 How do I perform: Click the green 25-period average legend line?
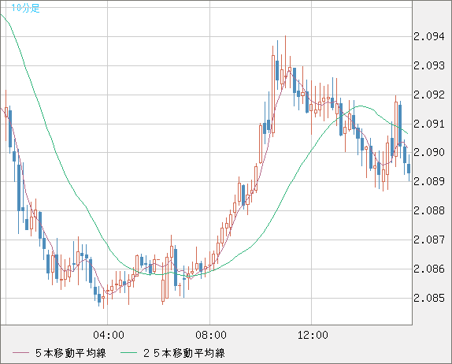pos(128,353)
